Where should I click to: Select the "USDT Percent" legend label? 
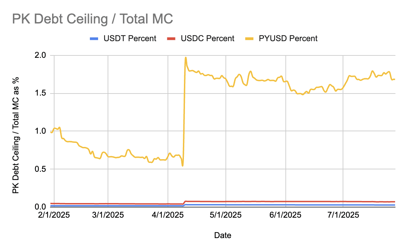tap(130, 38)
